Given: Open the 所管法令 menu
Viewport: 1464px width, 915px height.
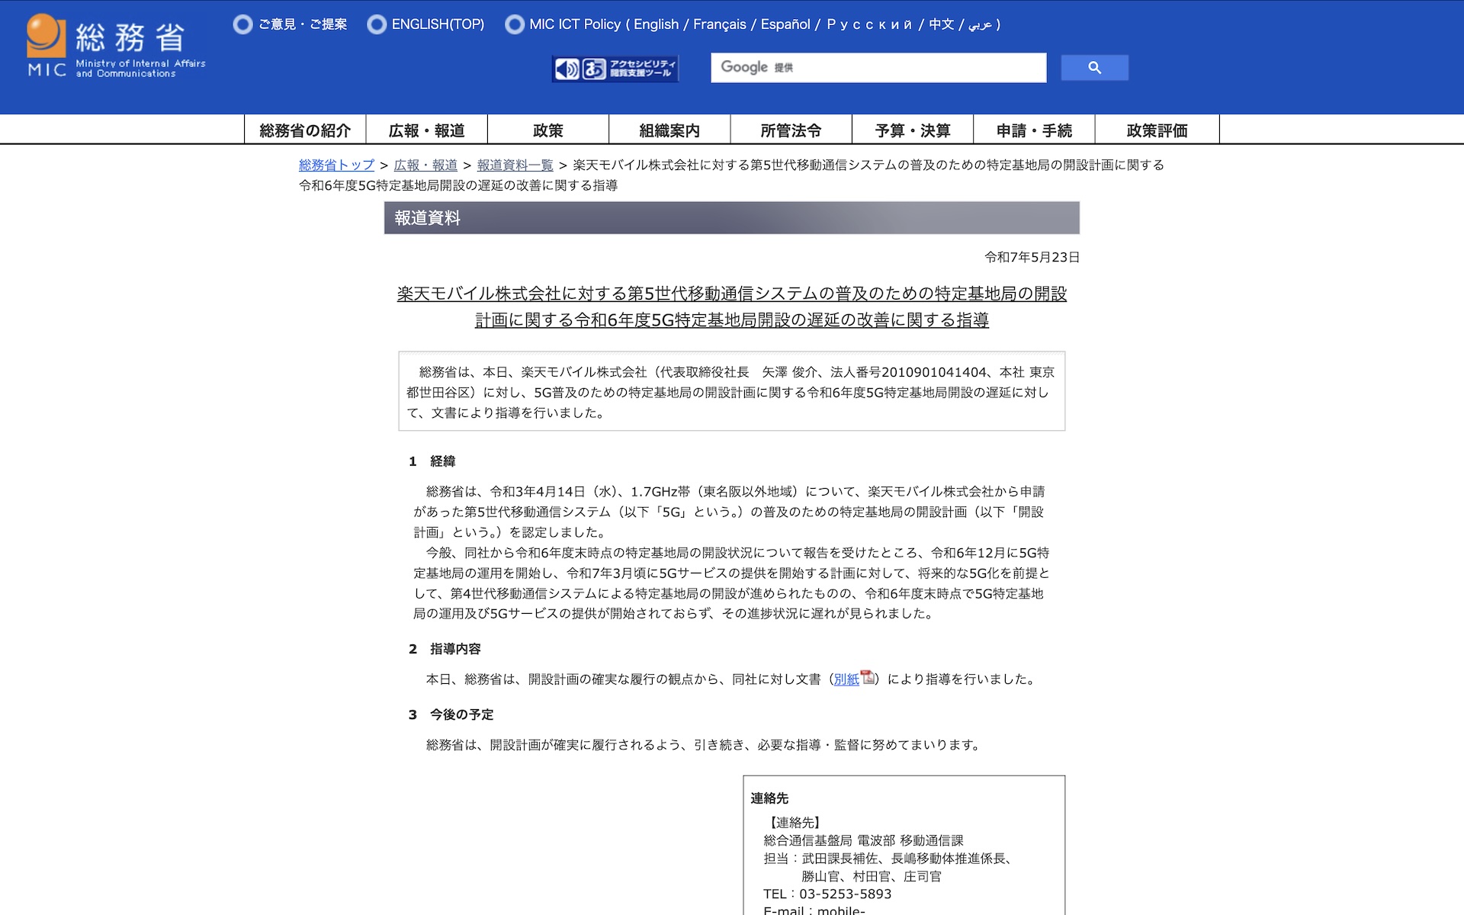Looking at the screenshot, I should point(791,130).
